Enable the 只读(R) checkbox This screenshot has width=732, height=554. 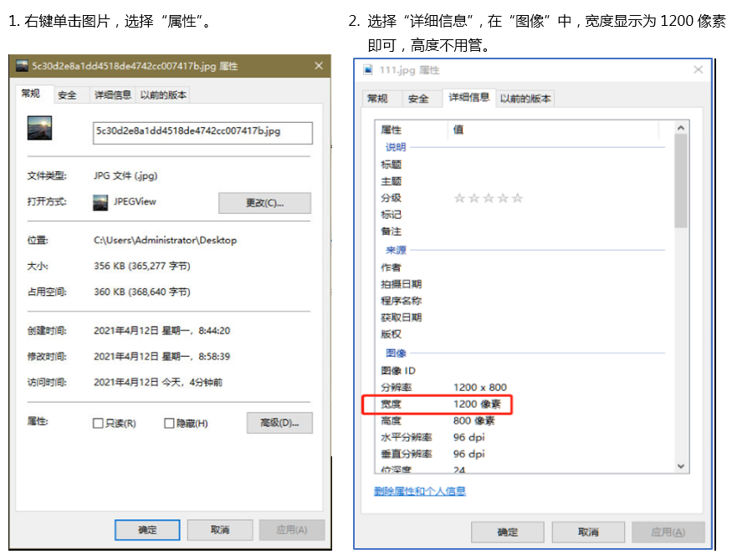coord(98,424)
